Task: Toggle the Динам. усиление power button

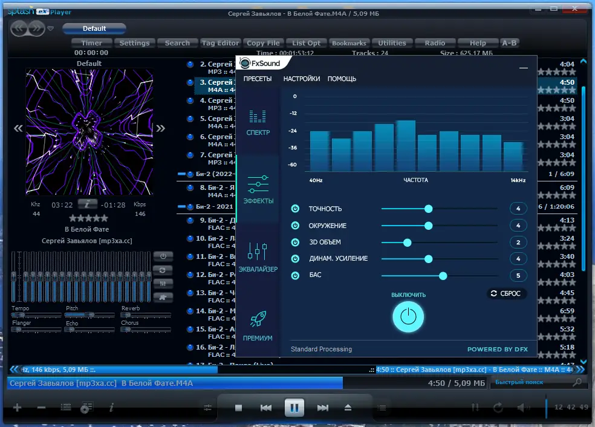Action: tap(295, 258)
